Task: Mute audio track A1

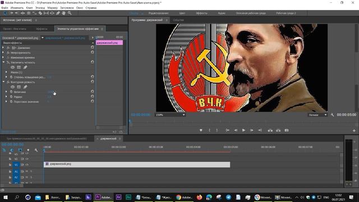Action: tap(26, 171)
